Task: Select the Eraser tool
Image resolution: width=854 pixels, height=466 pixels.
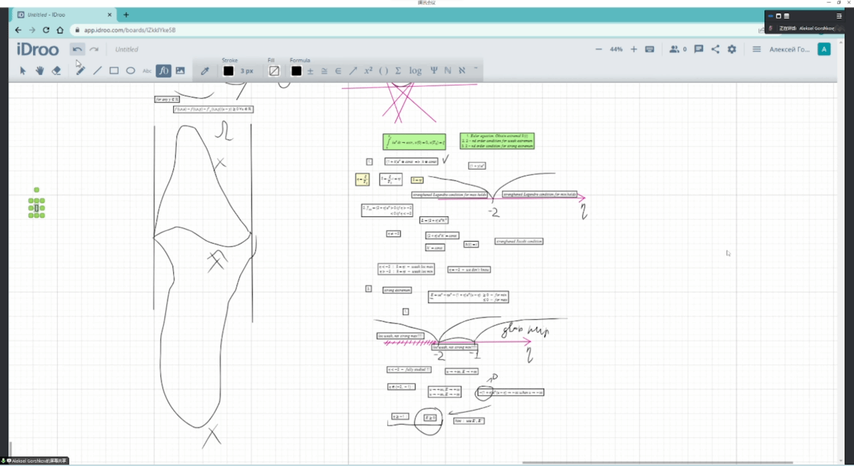Action: coord(57,71)
